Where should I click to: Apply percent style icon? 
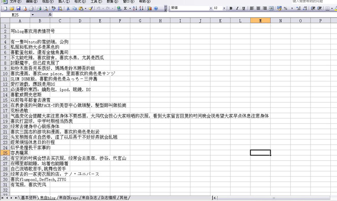[286, 8]
